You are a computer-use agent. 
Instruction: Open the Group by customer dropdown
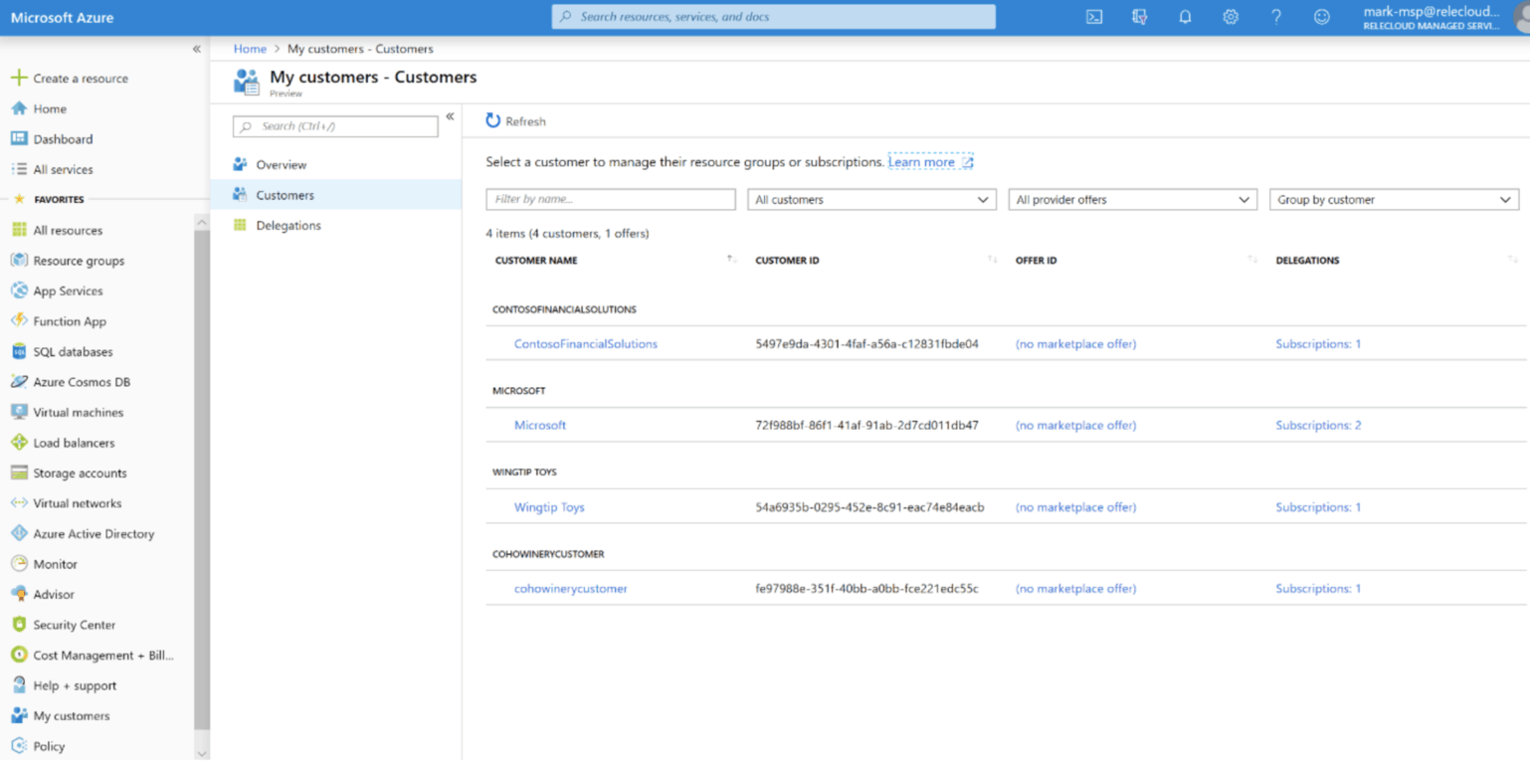(x=1393, y=200)
